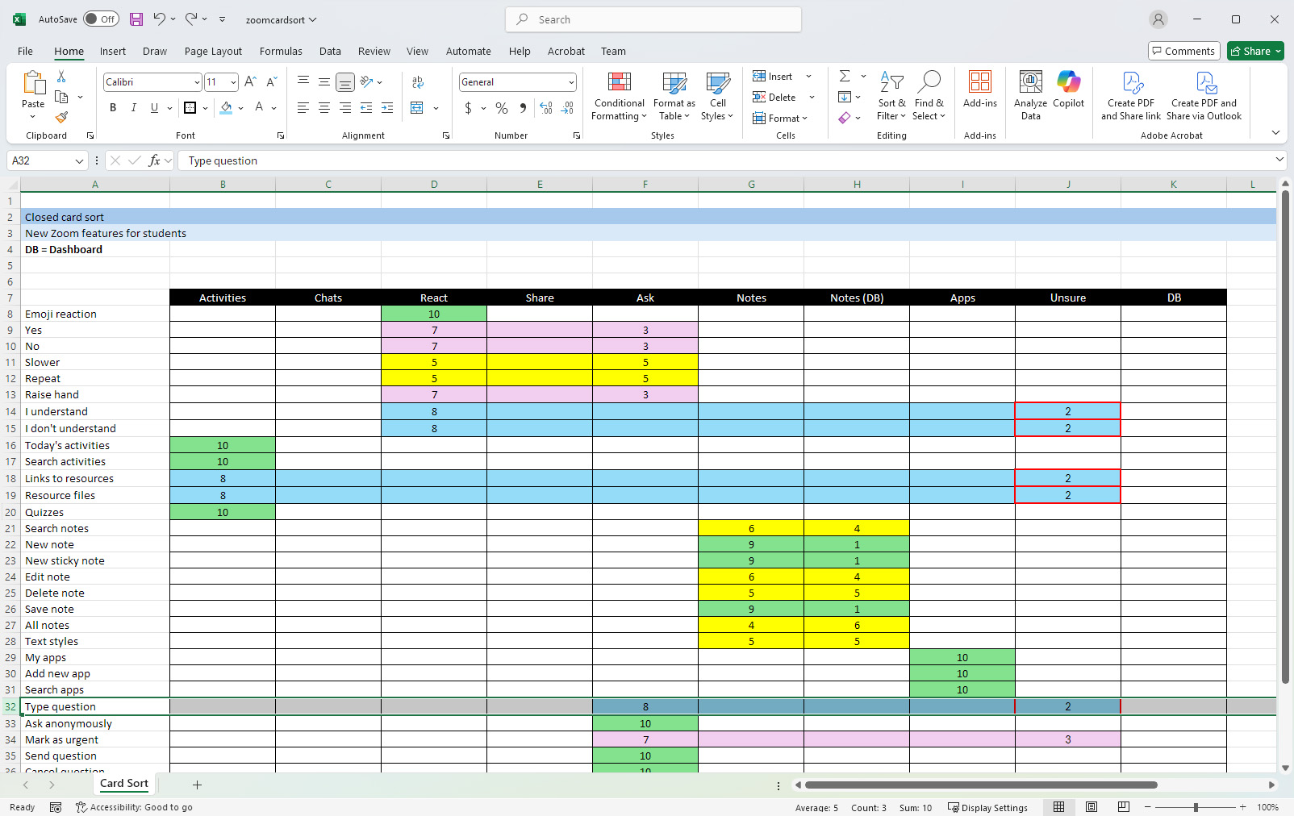
Task: Collapse the ribbon with chevron
Action: click(x=1275, y=133)
